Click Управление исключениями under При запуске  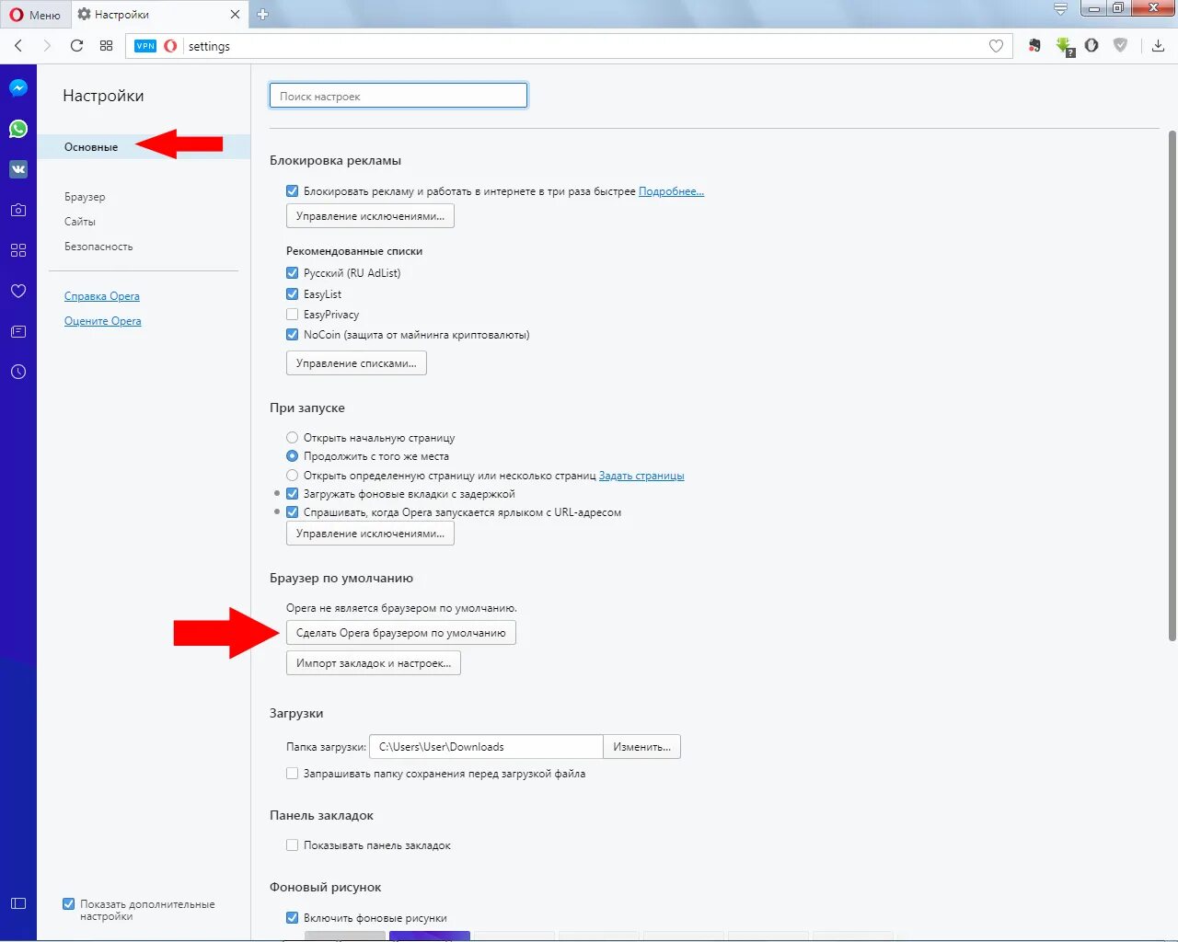(370, 534)
